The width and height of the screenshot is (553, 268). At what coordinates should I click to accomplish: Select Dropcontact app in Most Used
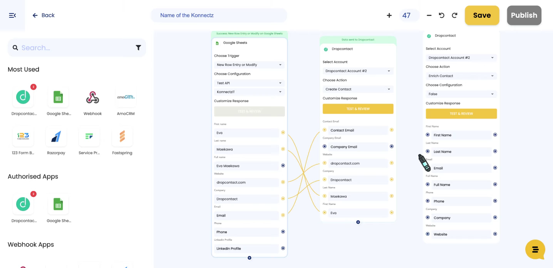pos(23,97)
